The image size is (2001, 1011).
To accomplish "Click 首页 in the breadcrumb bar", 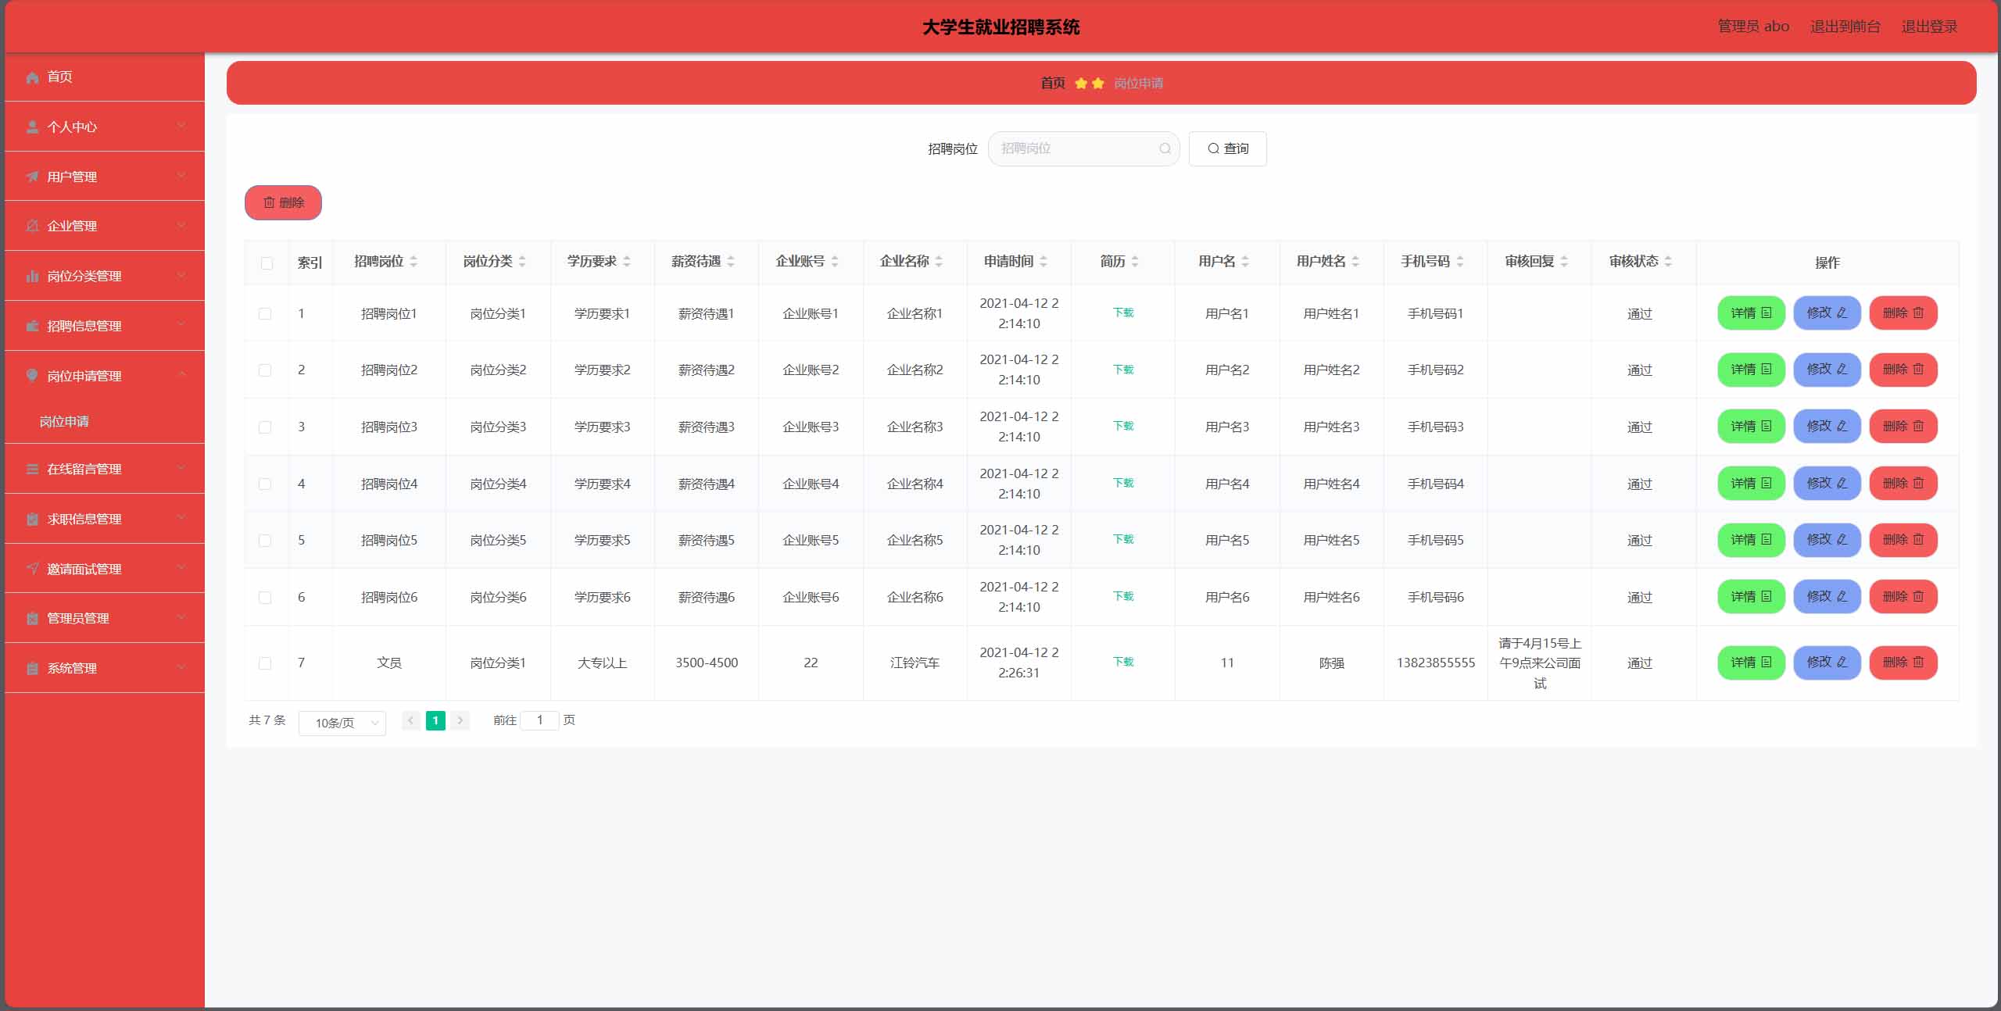I will [x=1053, y=83].
